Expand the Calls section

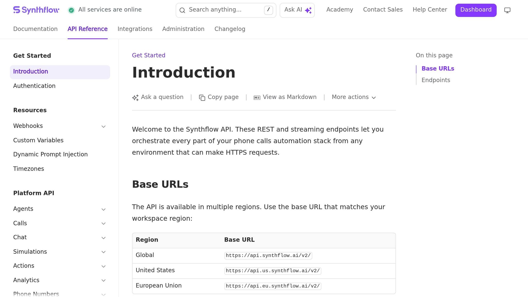(x=103, y=224)
